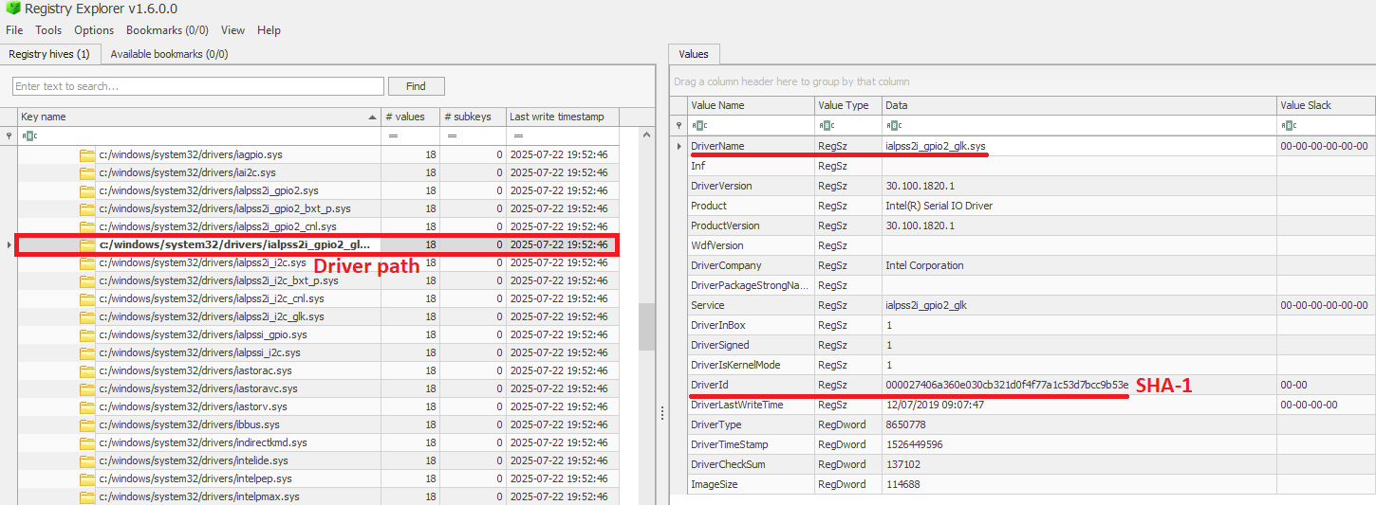Toggle sort arrow on Key name column header
This screenshot has width=1376, height=505.
[x=372, y=117]
